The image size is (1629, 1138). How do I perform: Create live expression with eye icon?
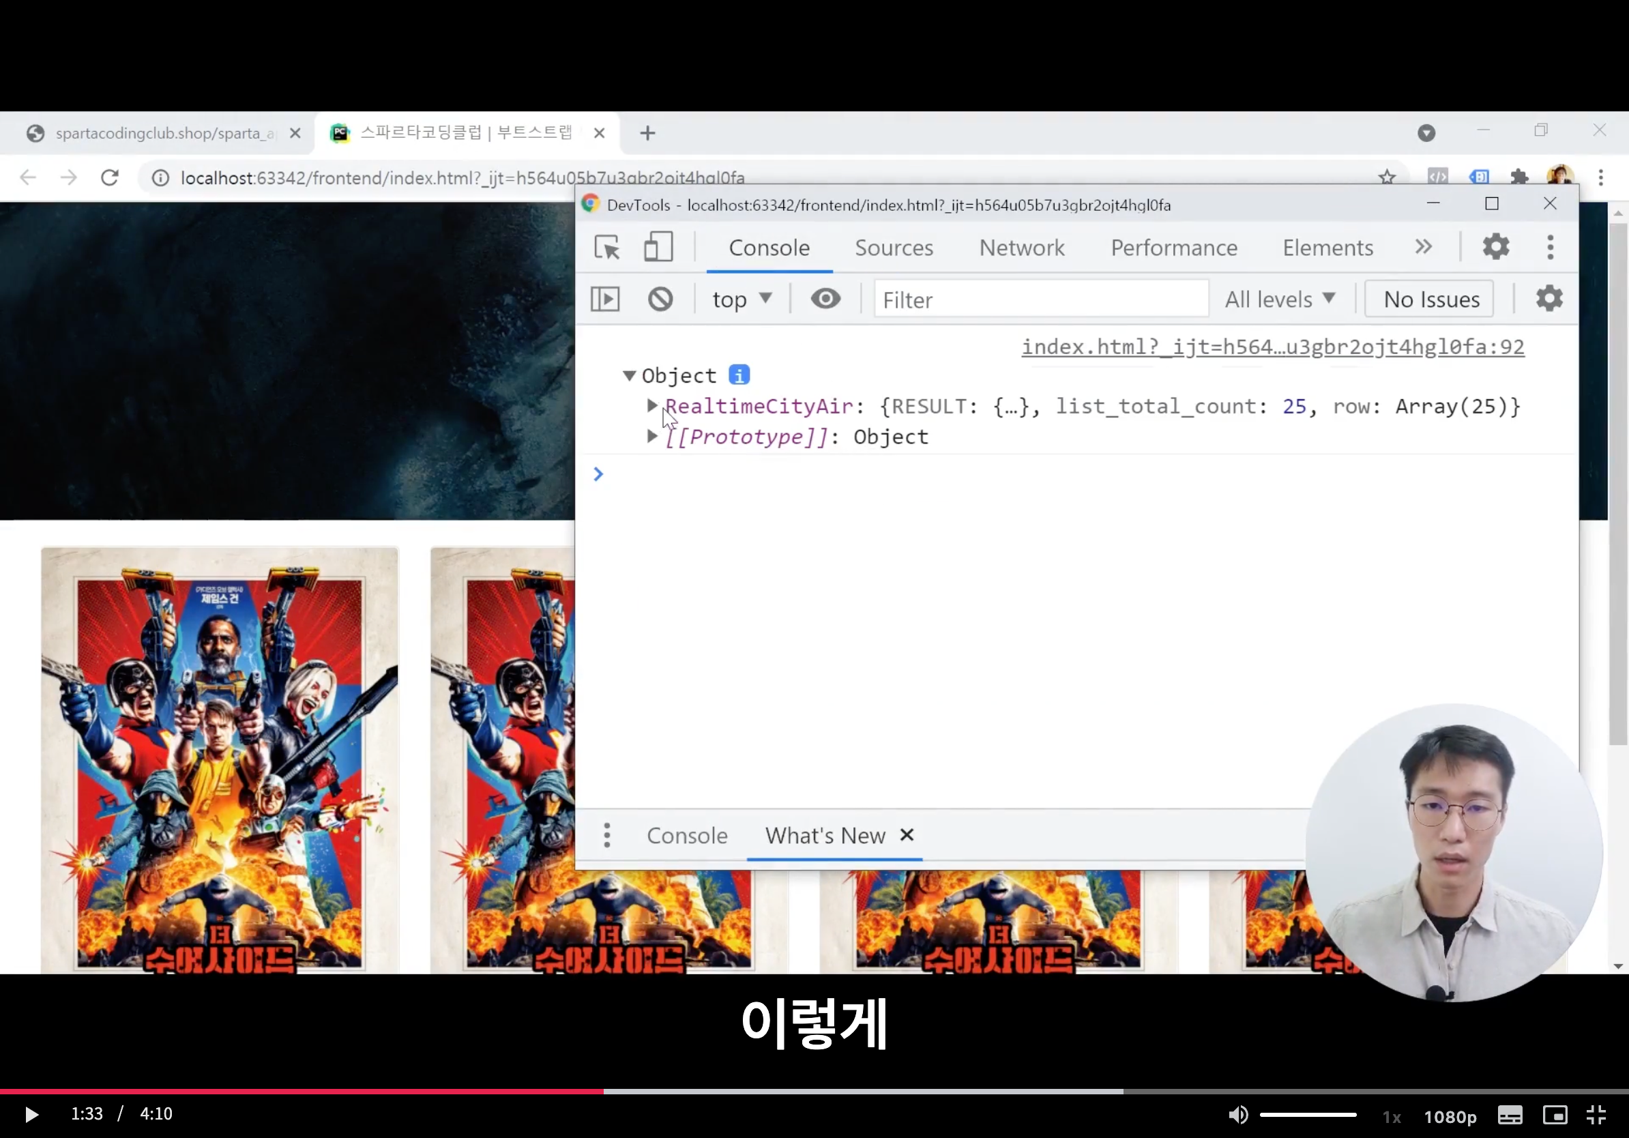tap(825, 299)
